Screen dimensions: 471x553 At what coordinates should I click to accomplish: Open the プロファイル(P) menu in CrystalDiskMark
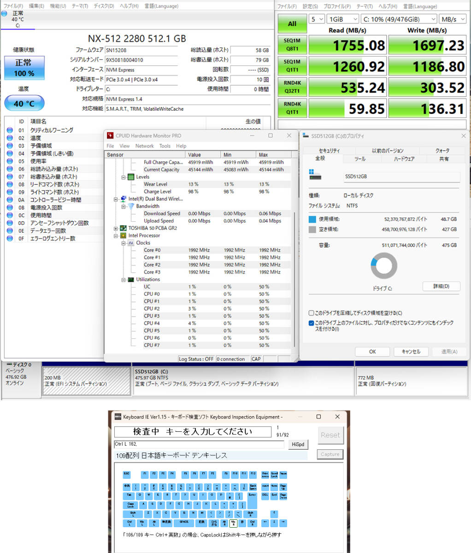pyautogui.click(x=337, y=6)
